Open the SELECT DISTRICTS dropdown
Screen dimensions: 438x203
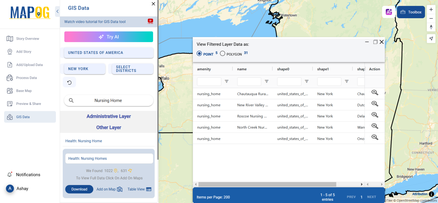pyautogui.click(x=132, y=69)
